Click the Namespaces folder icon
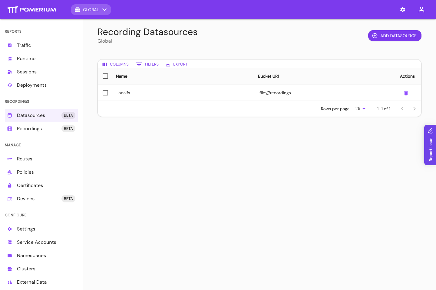The width and height of the screenshot is (436, 290). point(10,256)
